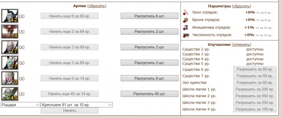Click the squad initiative icon
282x118 pixels.
click(x=186, y=27)
